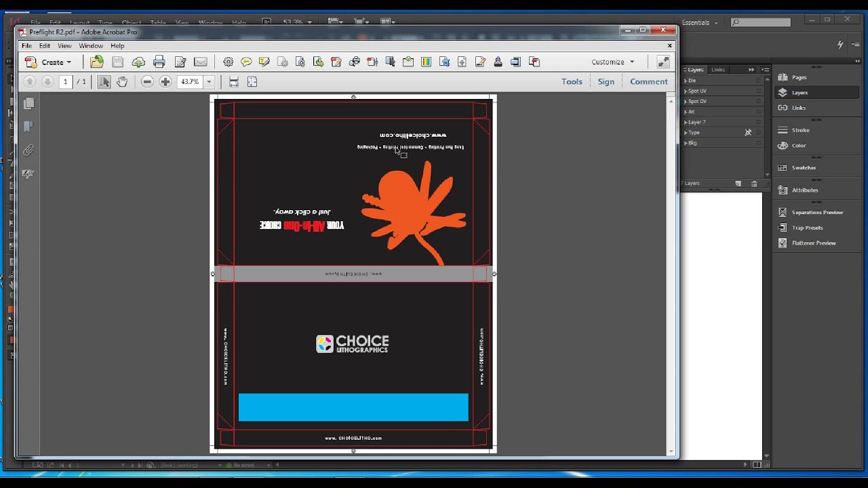This screenshot has height=488, width=868.
Task: Zoom out with the minus button
Action: point(147,81)
